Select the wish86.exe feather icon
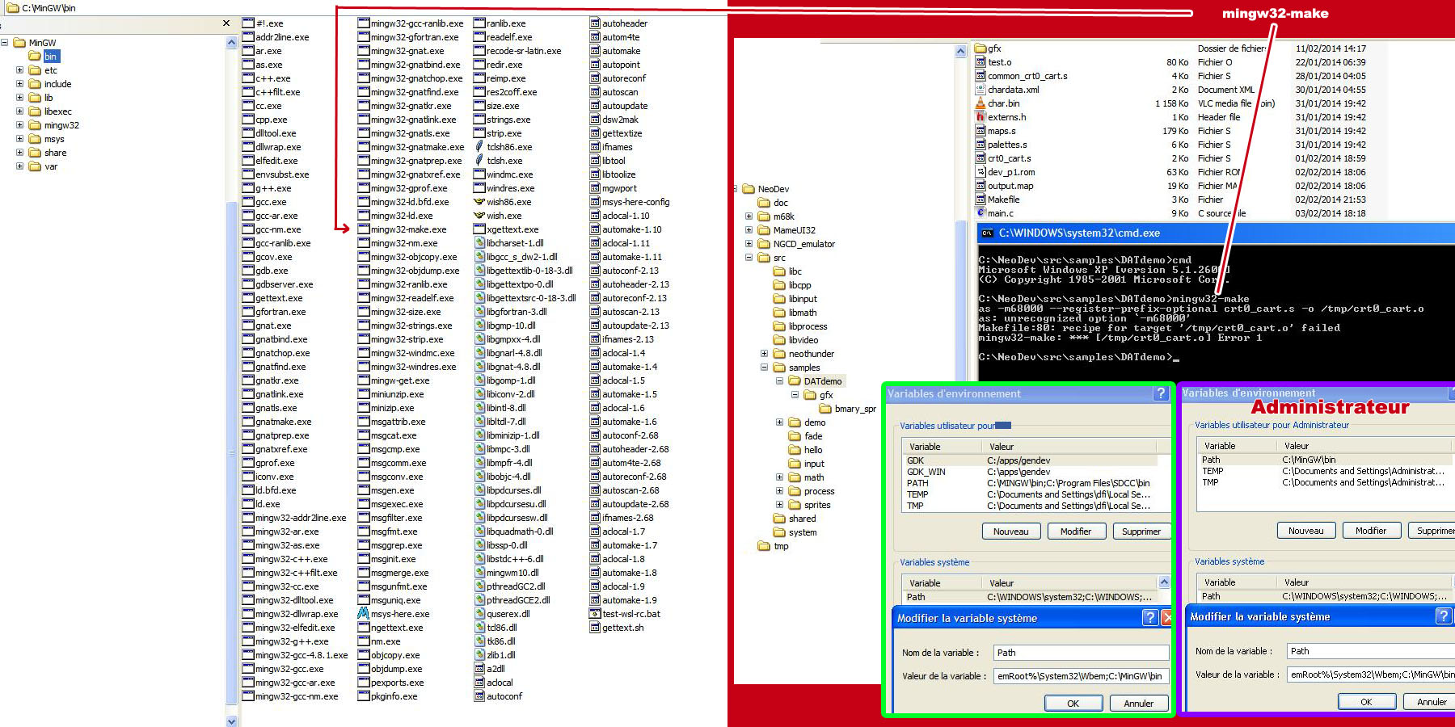 point(479,202)
